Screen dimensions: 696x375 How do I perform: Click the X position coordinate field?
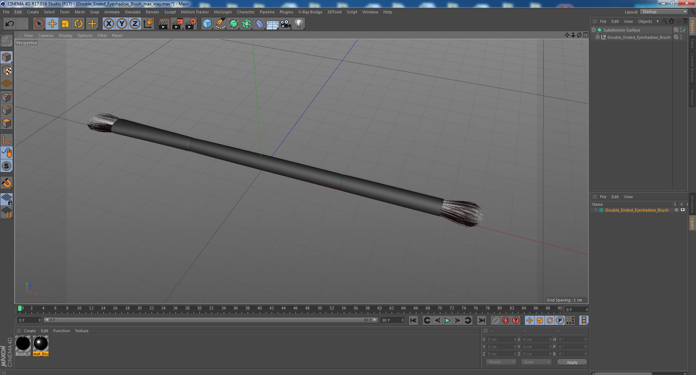[501, 339]
